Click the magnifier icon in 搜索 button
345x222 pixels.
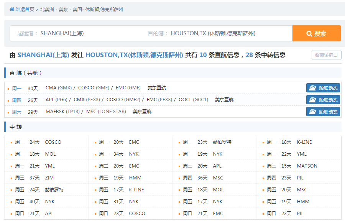pyautogui.click(x=309, y=34)
